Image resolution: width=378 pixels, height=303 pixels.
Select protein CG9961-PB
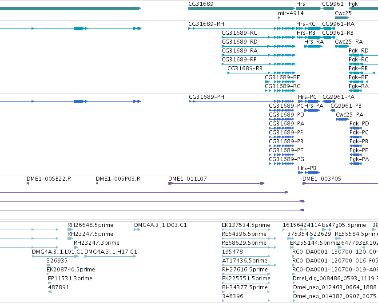pos(346,106)
